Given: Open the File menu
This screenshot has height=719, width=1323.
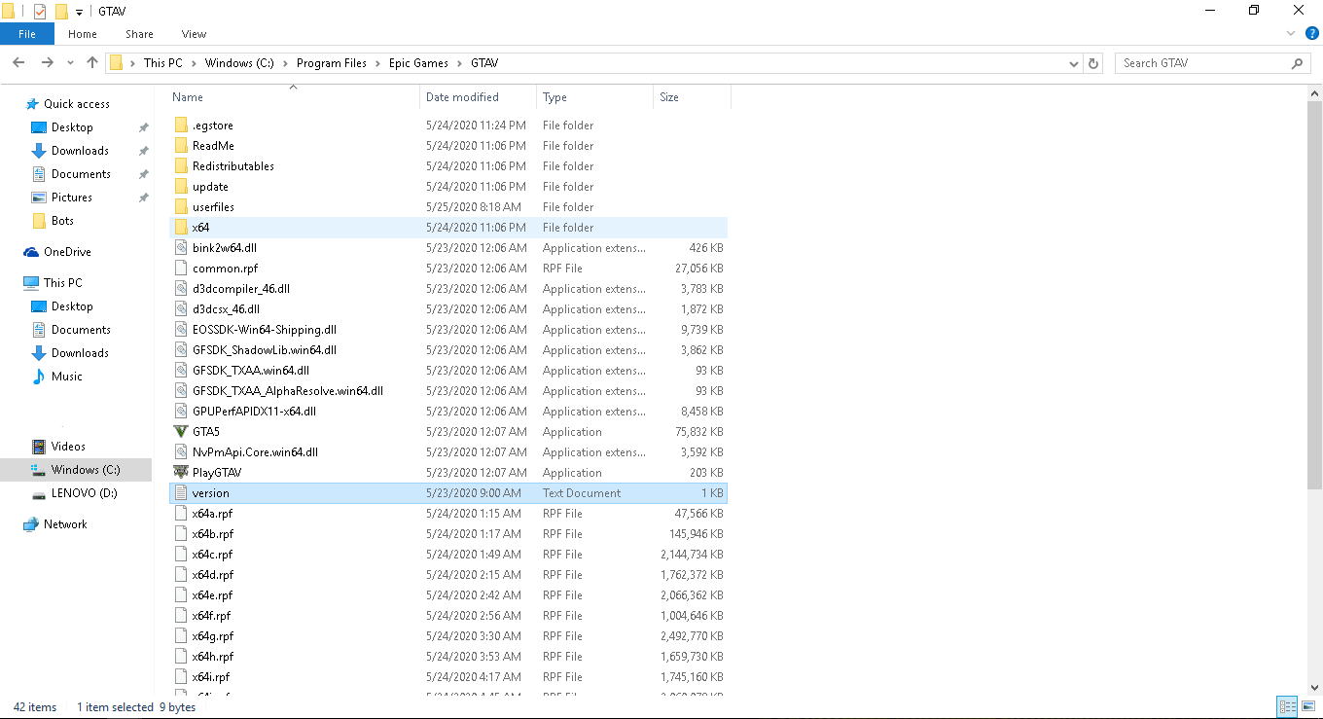Looking at the screenshot, I should 26,33.
